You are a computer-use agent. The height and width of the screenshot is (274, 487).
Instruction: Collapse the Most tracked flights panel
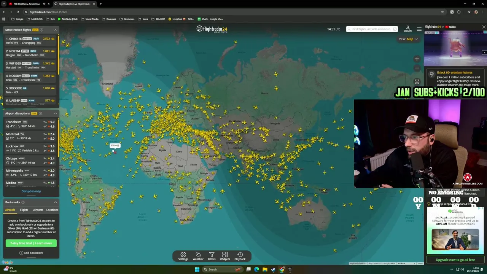[x=56, y=30]
